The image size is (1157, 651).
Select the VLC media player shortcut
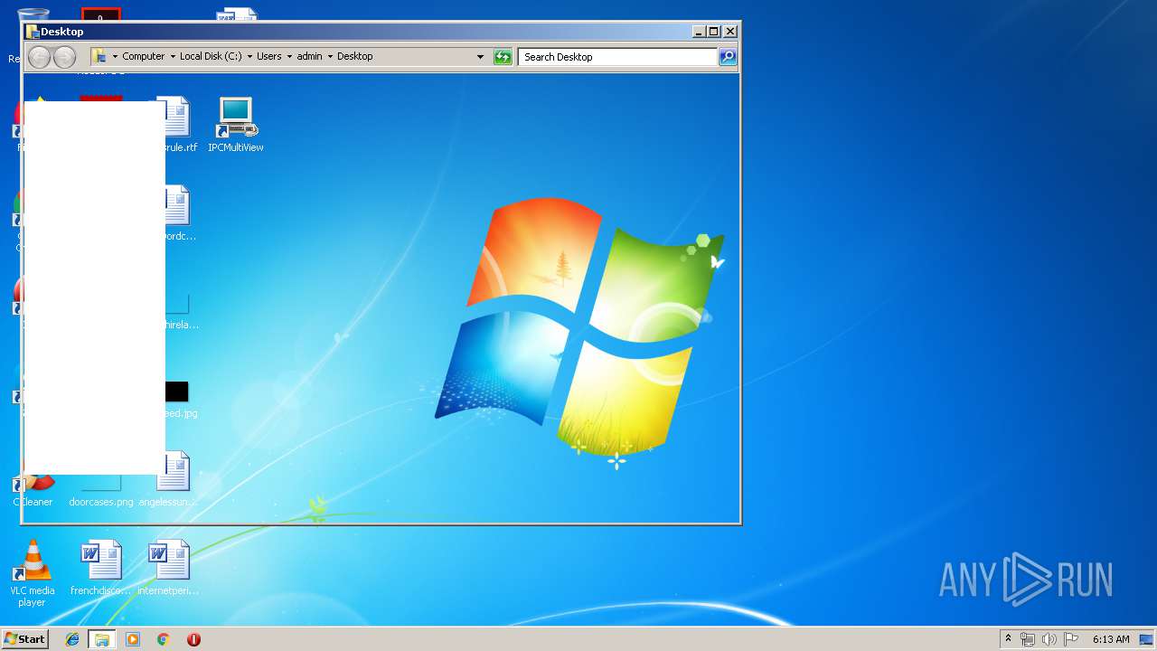pos(33,573)
